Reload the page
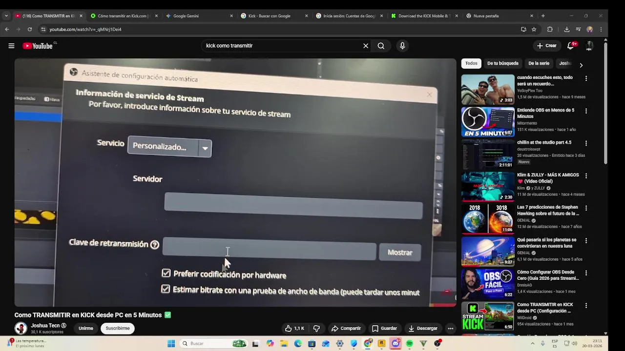This screenshot has height=351, width=625. coord(30,29)
